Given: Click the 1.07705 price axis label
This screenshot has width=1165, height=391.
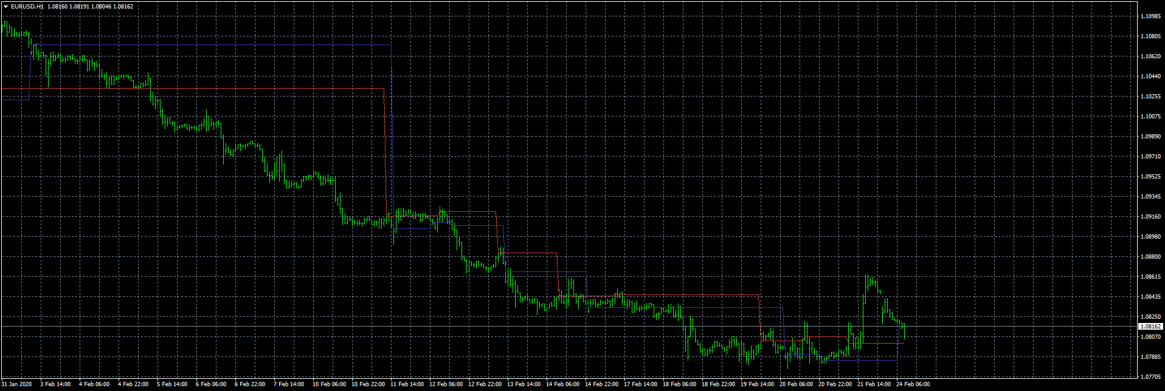Looking at the screenshot, I should pyautogui.click(x=1151, y=377).
